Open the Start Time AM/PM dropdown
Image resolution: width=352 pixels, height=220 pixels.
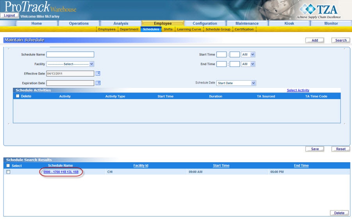[248, 55]
